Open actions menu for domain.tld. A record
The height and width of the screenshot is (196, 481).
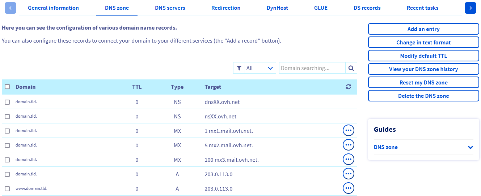pos(349,174)
